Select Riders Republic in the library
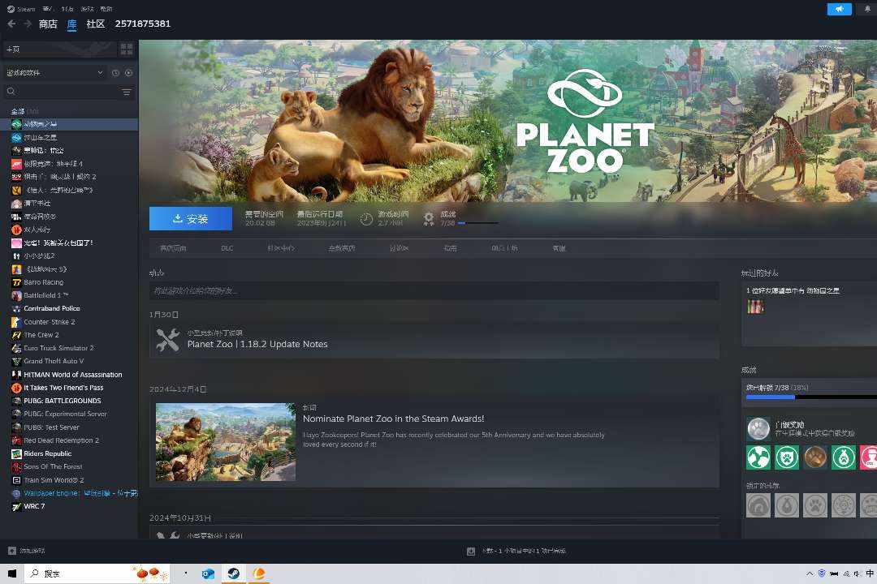This screenshot has height=584, width=877. 48,453
